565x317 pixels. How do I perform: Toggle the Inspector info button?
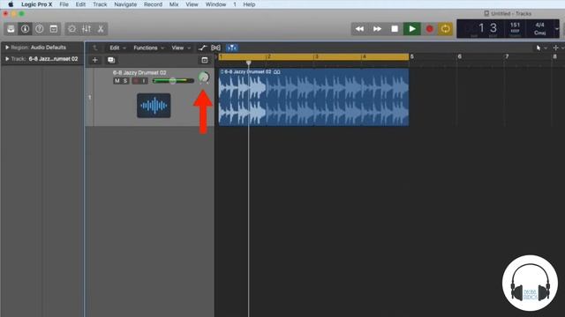tap(25, 29)
